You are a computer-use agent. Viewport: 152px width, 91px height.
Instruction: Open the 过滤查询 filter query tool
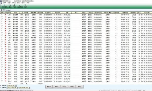tap(20, 6)
